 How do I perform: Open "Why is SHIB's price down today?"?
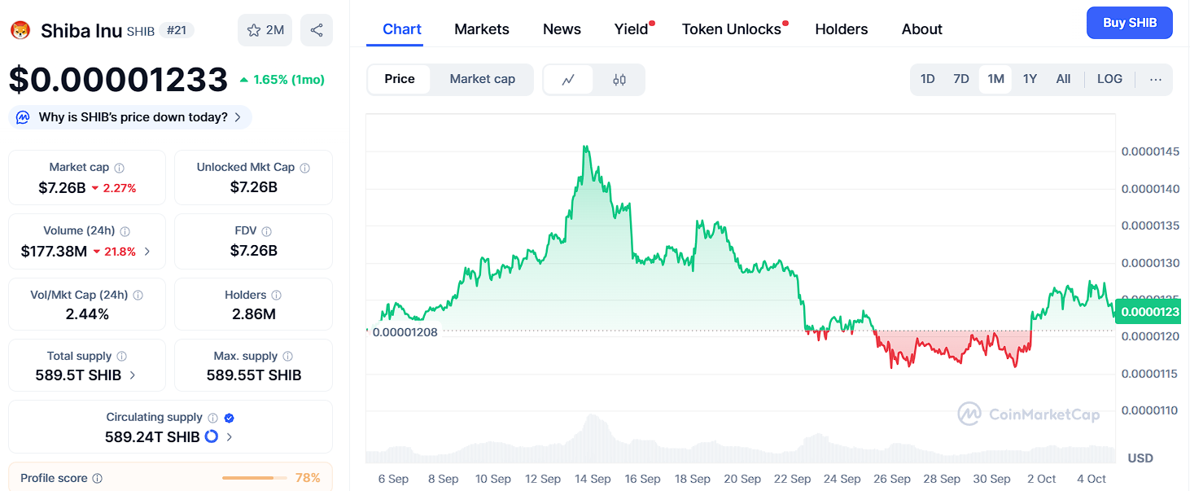pos(130,117)
